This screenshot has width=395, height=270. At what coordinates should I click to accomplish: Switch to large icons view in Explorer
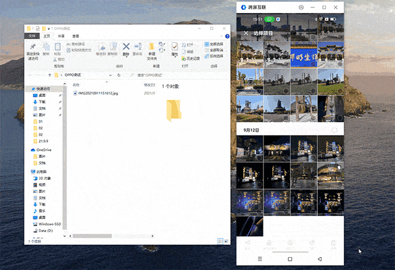[x=227, y=241]
